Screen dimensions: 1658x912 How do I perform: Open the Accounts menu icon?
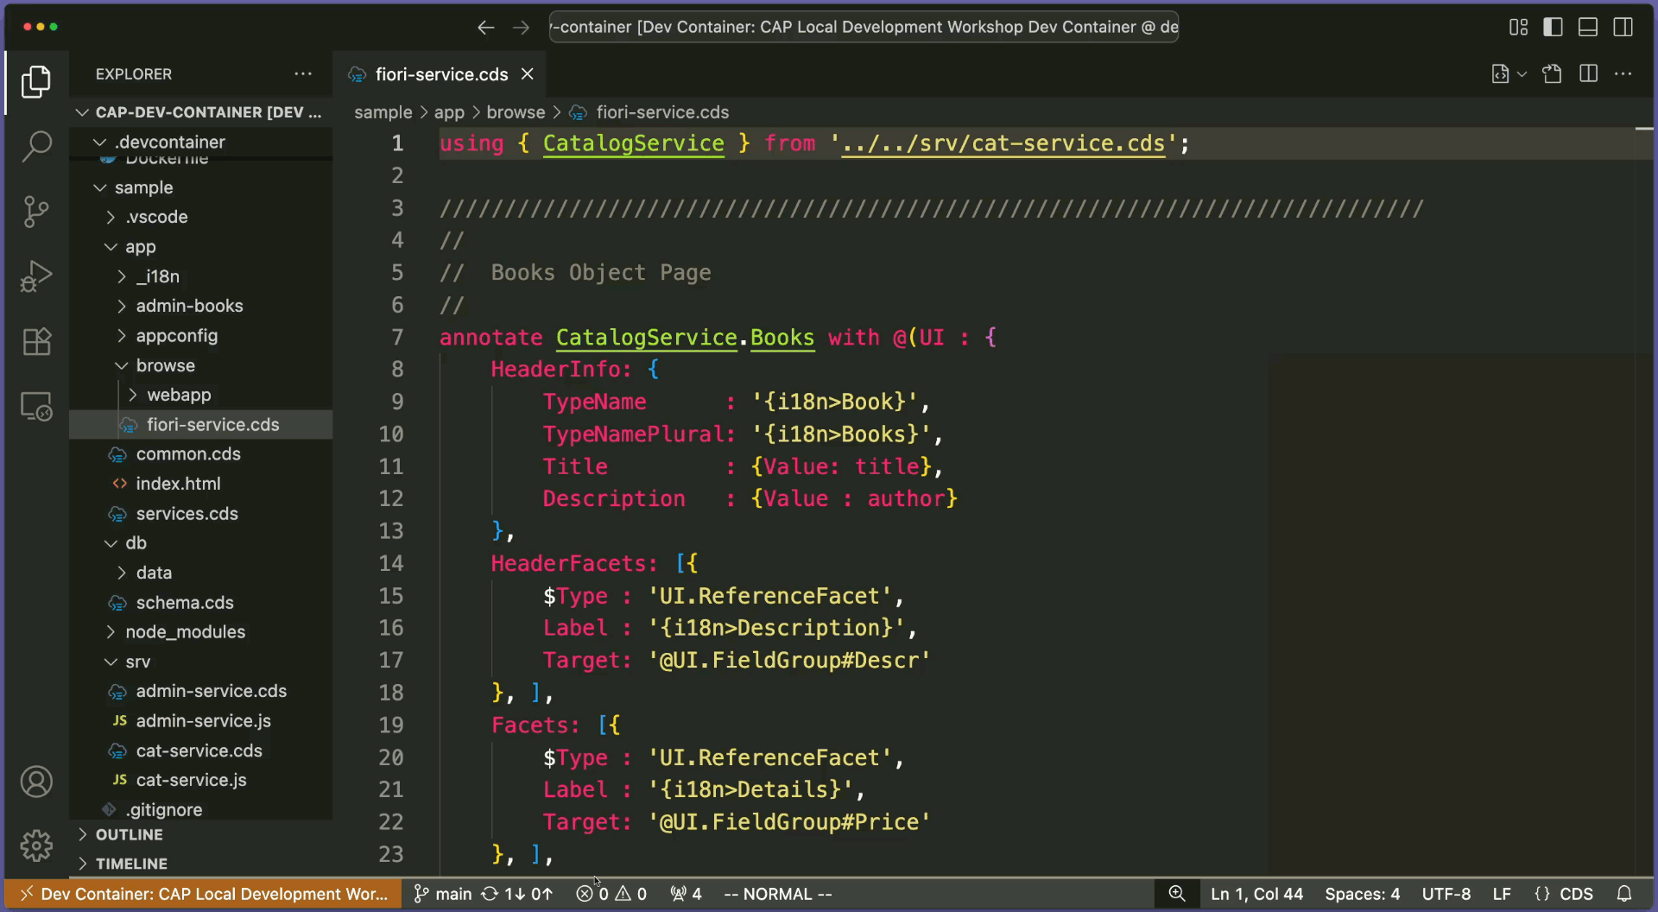tap(36, 782)
